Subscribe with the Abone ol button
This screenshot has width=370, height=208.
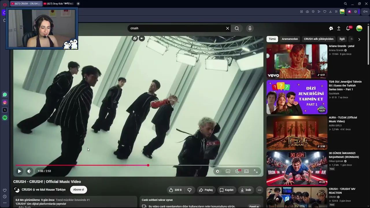coord(79,190)
